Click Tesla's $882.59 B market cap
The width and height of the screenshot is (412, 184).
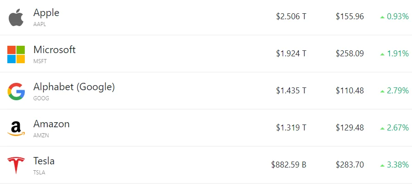point(289,165)
